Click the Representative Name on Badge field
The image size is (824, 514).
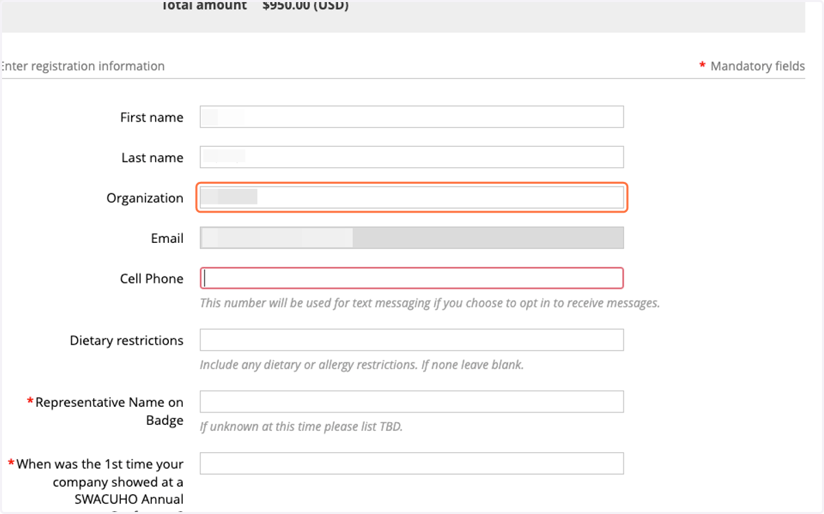pos(411,401)
